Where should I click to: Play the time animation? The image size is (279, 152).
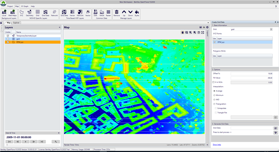(x=25, y=142)
